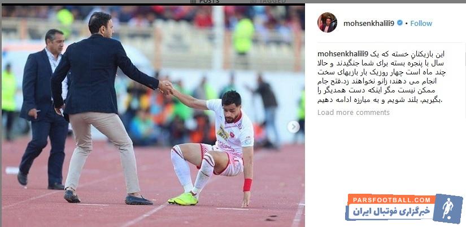Advance to next photo with carousel arrow
The image size is (466, 227).
(x=293, y=127)
